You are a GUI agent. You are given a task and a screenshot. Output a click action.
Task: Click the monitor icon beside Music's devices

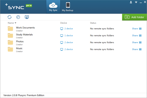click(x=62, y=49)
